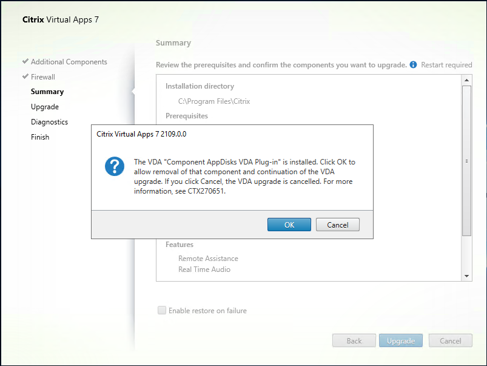Click the Citrix Virtual Apps 7 title
The image size is (487, 366).
(61, 19)
